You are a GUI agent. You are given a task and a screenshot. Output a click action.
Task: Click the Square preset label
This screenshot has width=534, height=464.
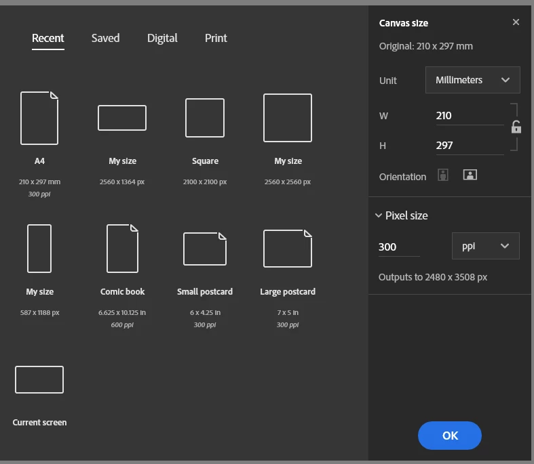click(205, 161)
